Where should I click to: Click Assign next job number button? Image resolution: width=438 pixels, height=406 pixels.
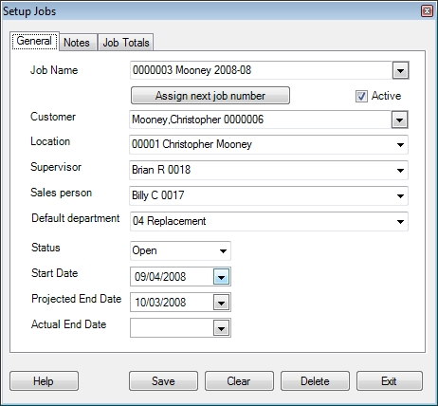[210, 96]
